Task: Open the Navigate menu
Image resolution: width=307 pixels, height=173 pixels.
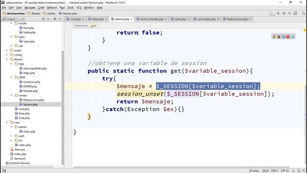Action: point(30,8)
